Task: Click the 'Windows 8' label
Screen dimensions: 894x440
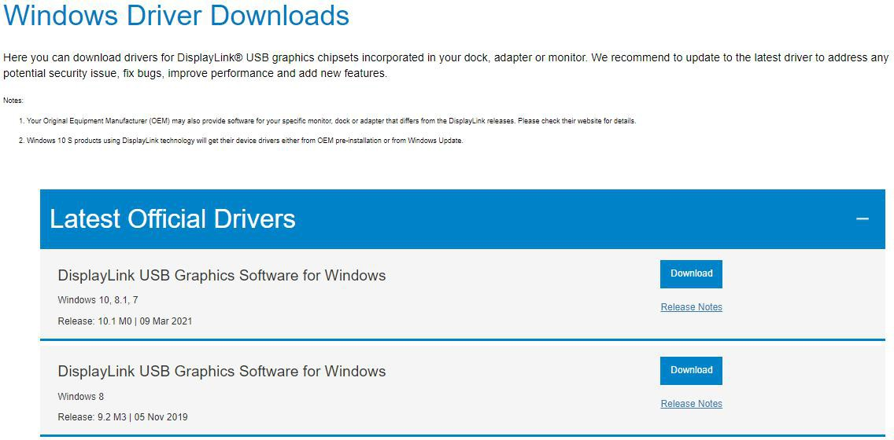Action: [x=81, y=396]
